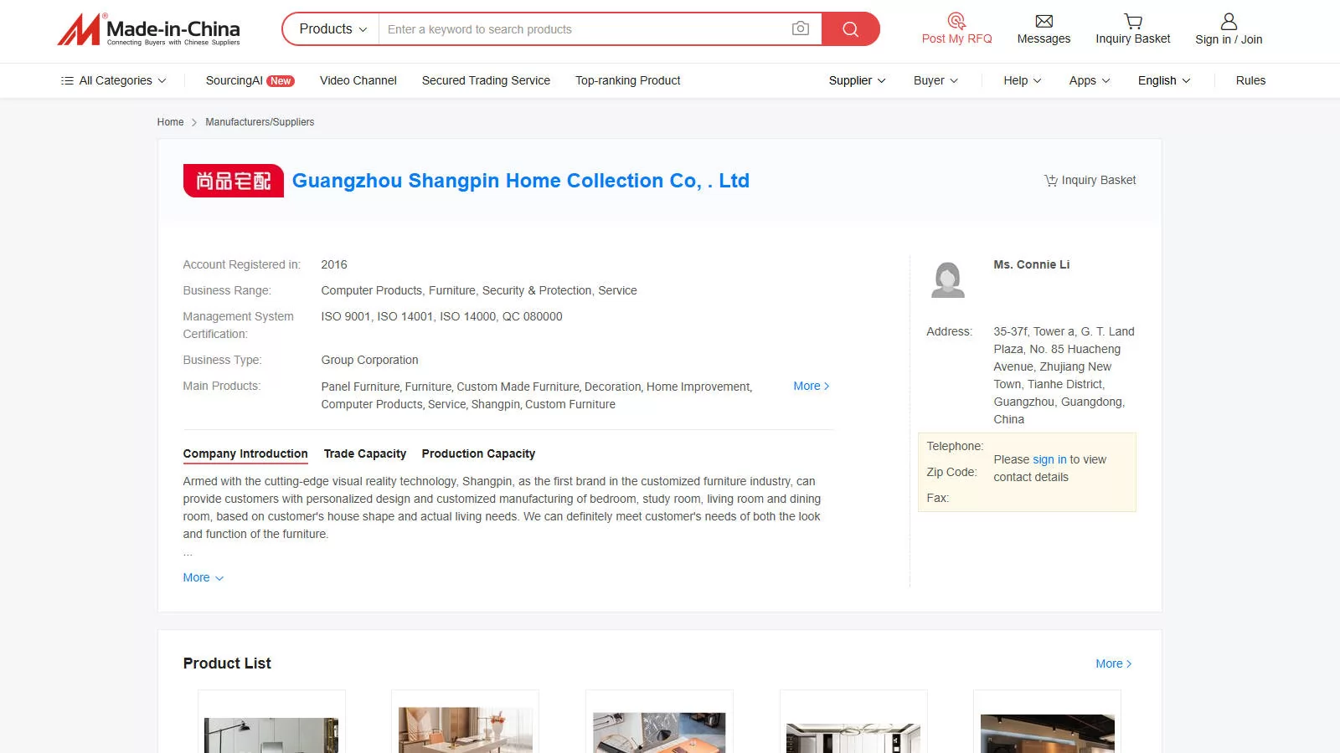1340x753 pixels.
Task: Click the sign in link for contact details
Action: [x=1049, y=459]
